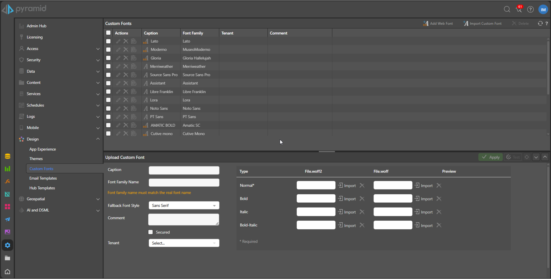Click the Comment text area
Viewport: 551px width, 279px height.
pos(184,220)
